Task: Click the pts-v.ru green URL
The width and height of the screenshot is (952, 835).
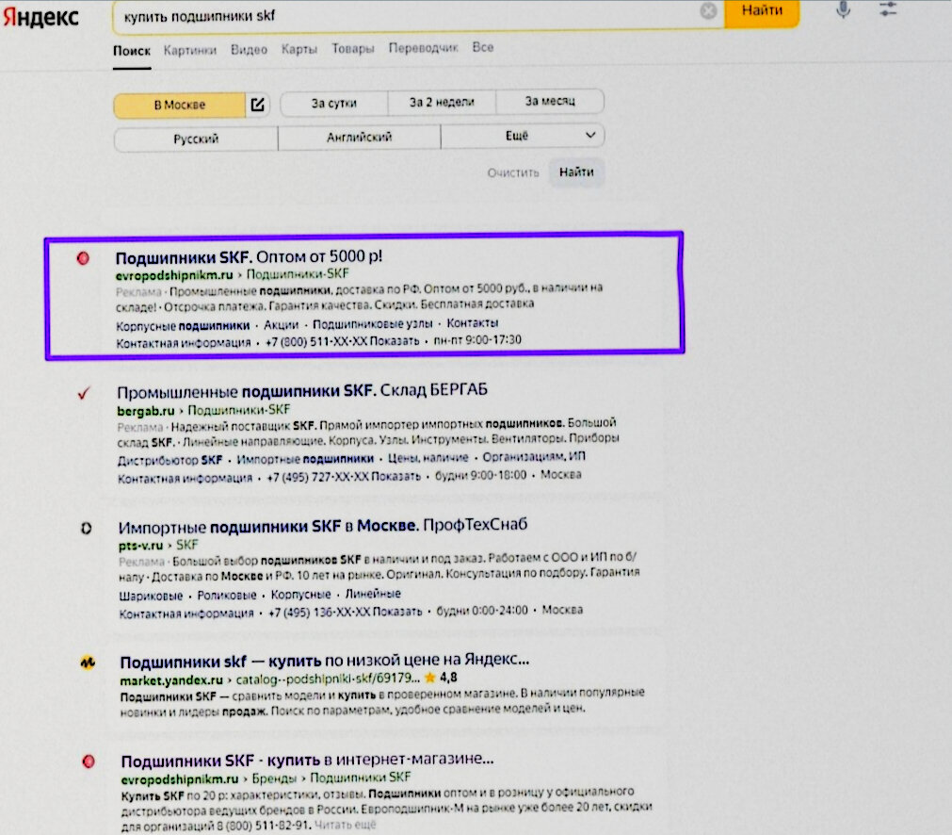Action: click(x=141, y=546)
